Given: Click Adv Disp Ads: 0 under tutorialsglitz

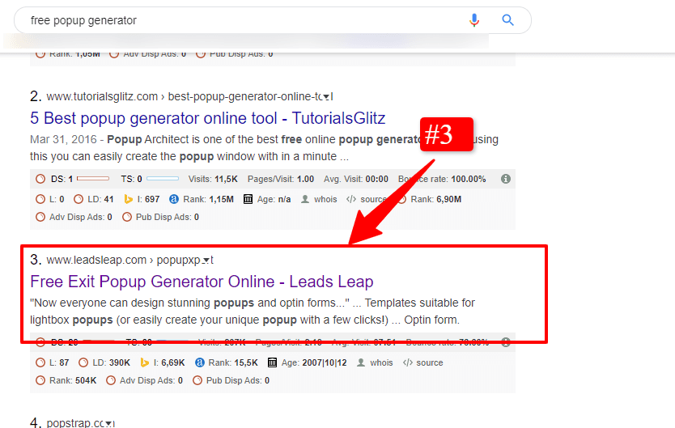Looking at the screenshot, I should point(80,217).
